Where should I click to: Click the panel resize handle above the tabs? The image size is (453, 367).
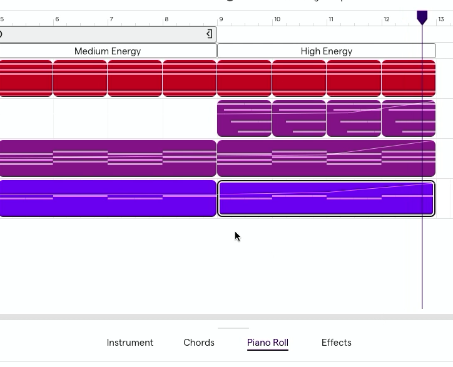(233, 328)
